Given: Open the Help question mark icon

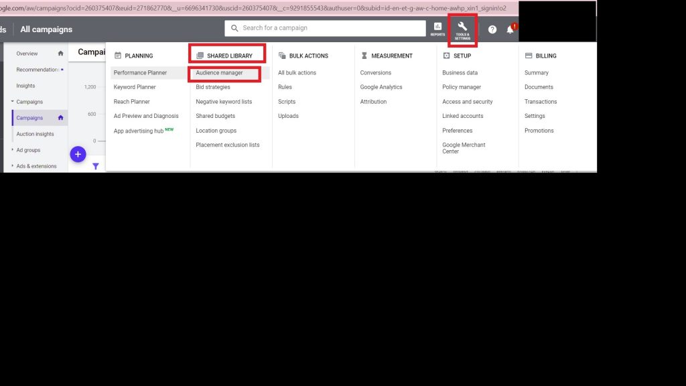Looking at the screenshot, I should 492,29.
